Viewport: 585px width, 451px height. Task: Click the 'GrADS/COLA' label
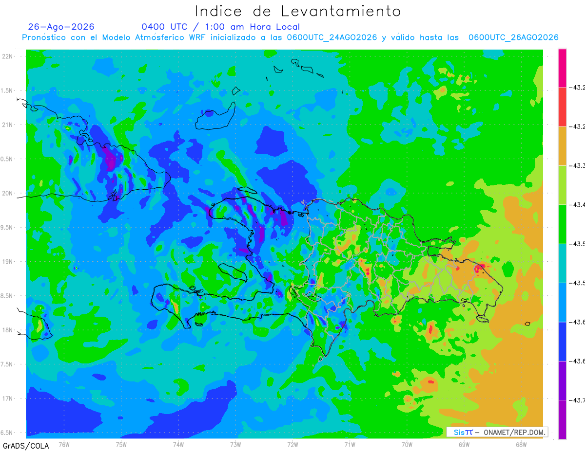[x=26, y=446]
